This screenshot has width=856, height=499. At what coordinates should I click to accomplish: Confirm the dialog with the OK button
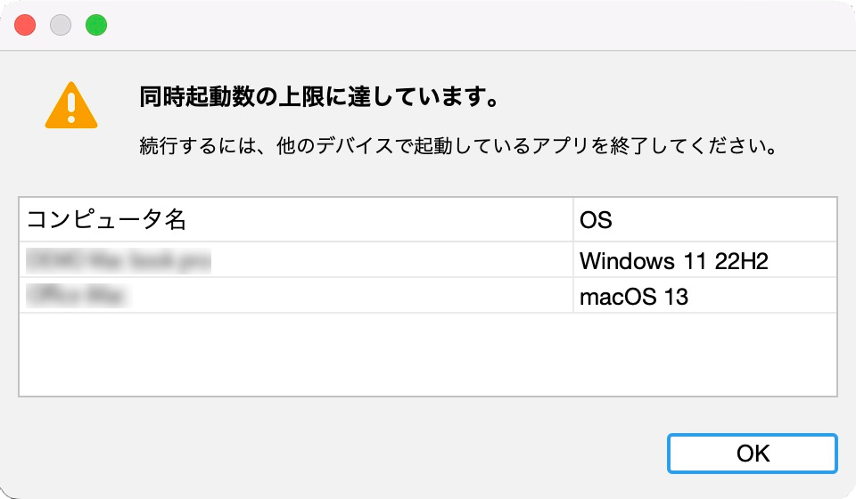(x=753, y=454)
